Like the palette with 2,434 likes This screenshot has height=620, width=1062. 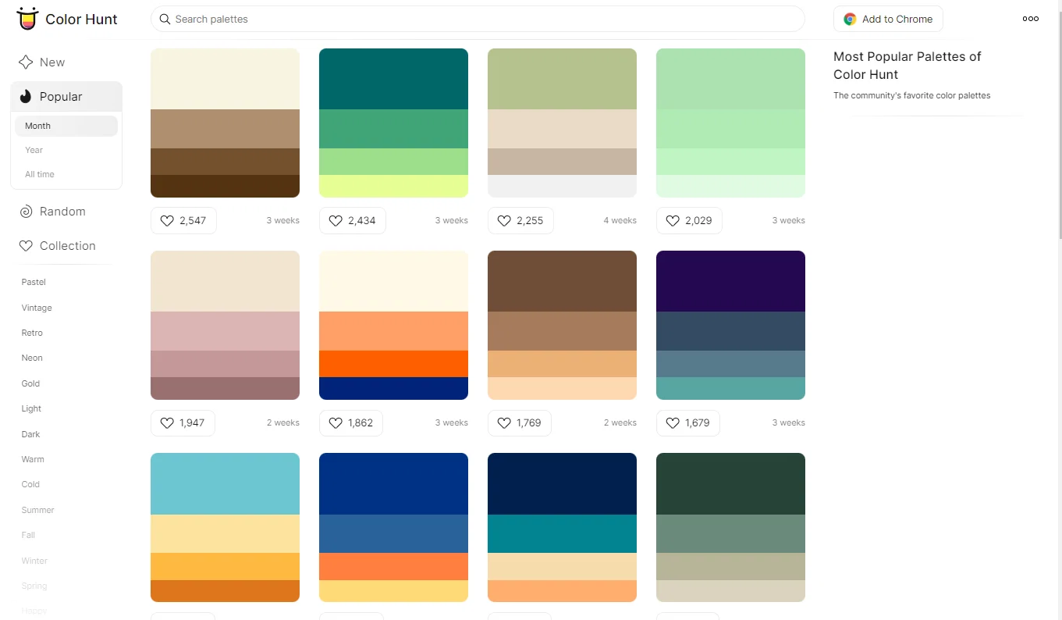pos(352,221)
